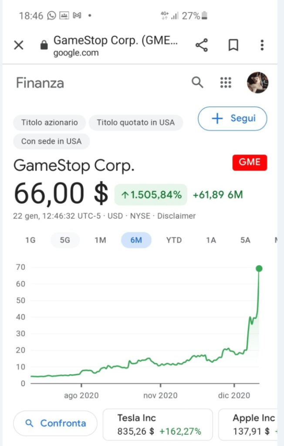Close the browser tab with X icon

(18, 45)
